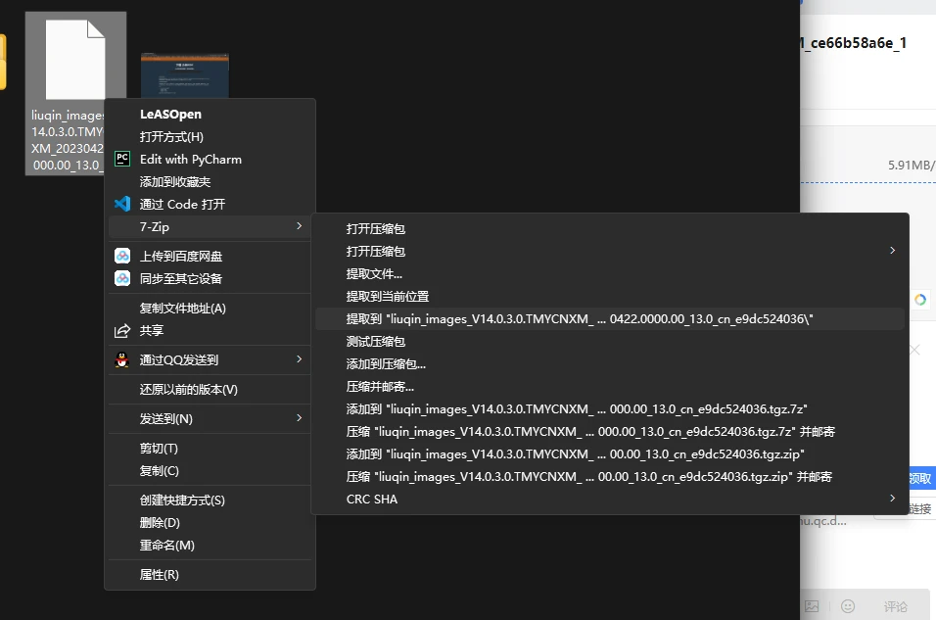Choose 添加到收藏夹 entry
This screenshot has width=936, height=620.
(210, 181)
